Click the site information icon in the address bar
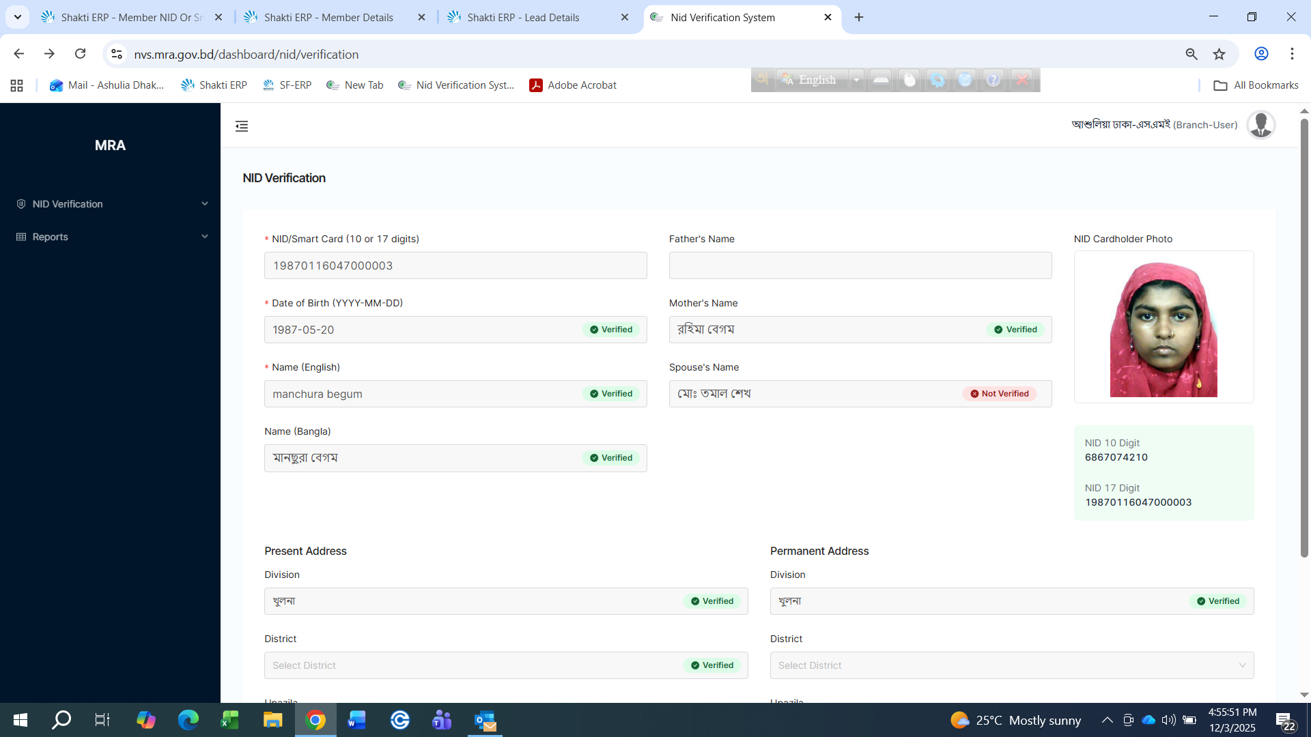This screenshot has height=737, width=1311. [x=117, y=54]
